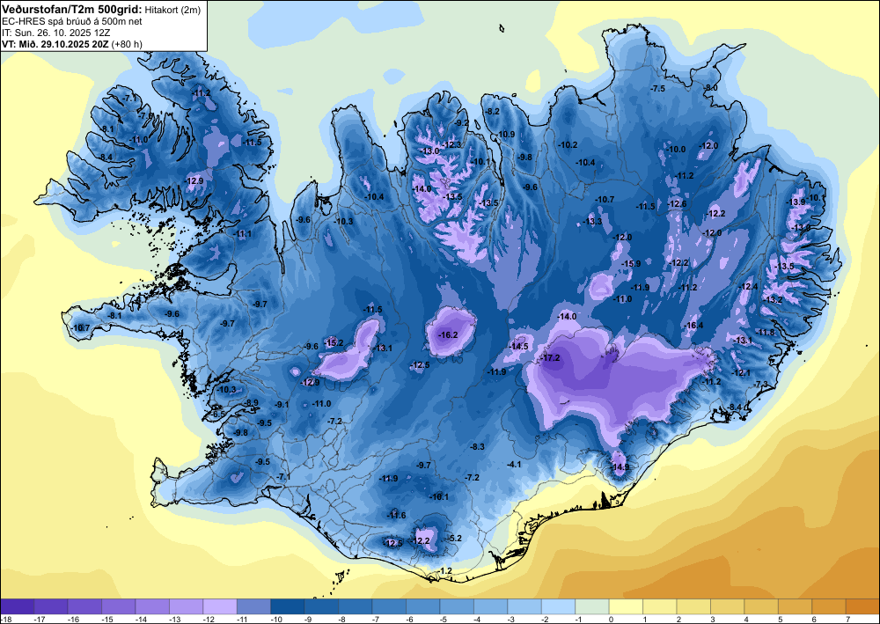
Task: Click the legend swatch between -5 and -4
Action: 457,606
